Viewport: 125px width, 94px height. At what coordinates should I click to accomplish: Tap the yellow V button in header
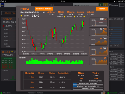tap(105, 5)
